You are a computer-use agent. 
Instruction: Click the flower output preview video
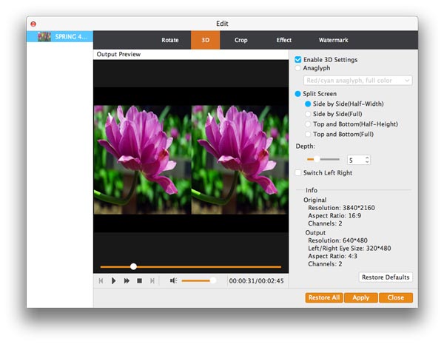coord(191,160)
